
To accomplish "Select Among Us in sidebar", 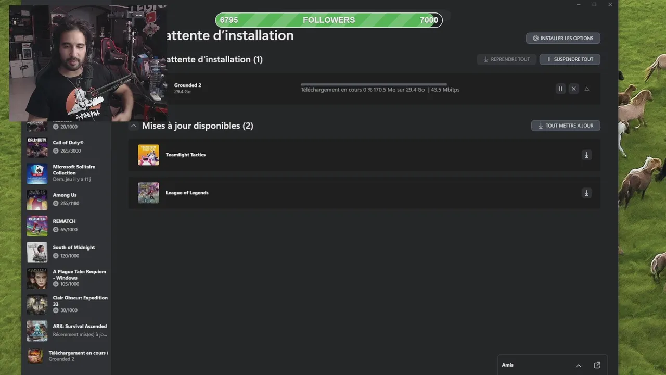I will [x=68, y=199].
